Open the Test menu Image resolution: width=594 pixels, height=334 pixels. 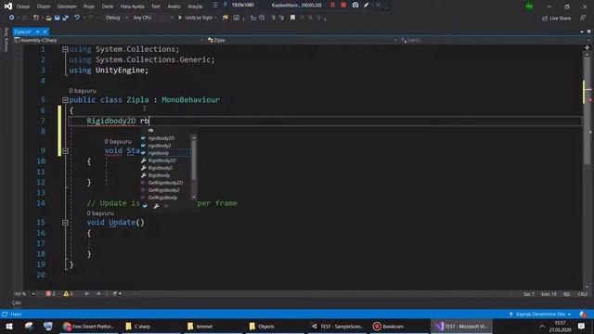tap(156, 6)
